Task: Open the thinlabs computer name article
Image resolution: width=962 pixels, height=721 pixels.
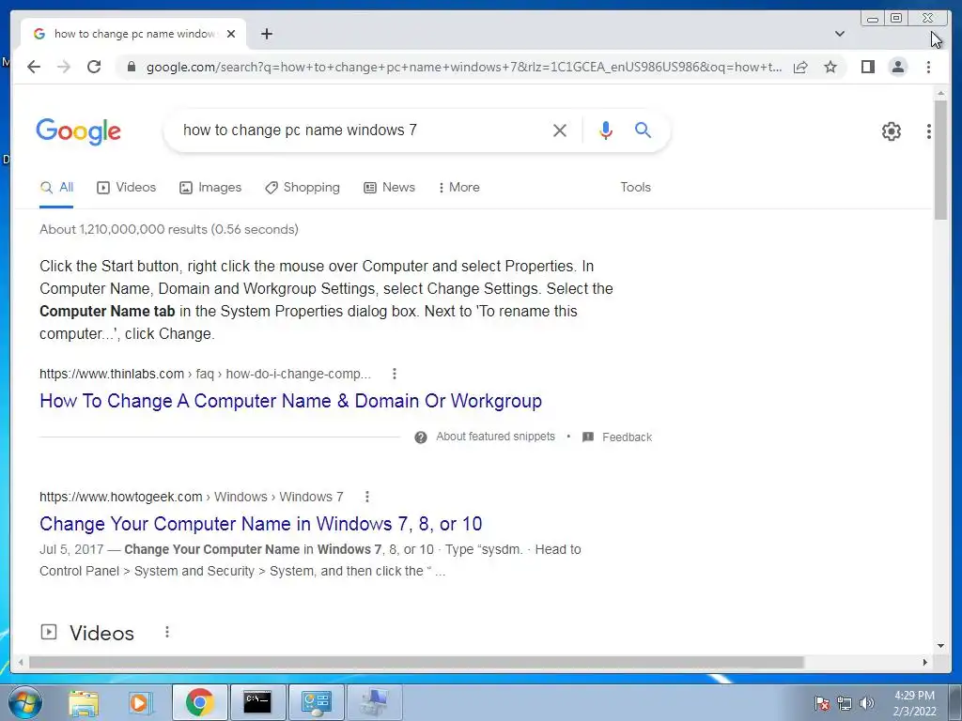Action: pos(291,401)
